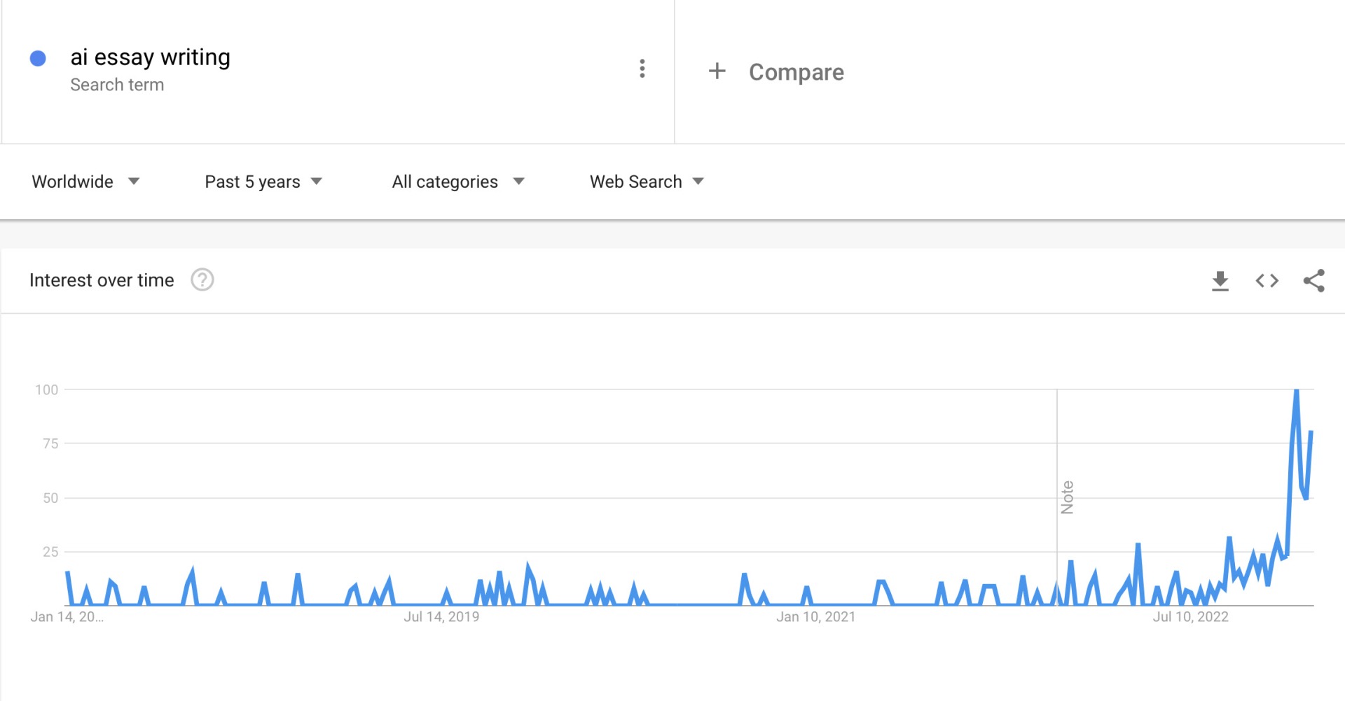Click the Jul 10, 2022 axis label

(1191, 617)
